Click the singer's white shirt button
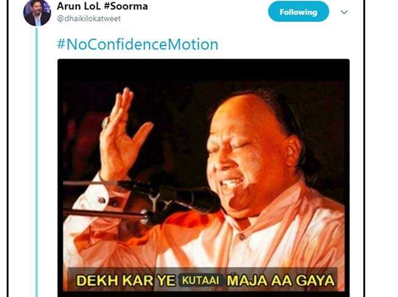This screenshot has width=398, height=297. pos(242,237)
